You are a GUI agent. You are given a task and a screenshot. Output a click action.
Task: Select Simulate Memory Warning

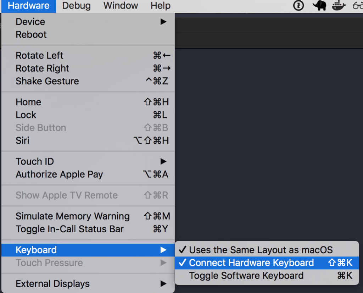(x=88, y=216)
